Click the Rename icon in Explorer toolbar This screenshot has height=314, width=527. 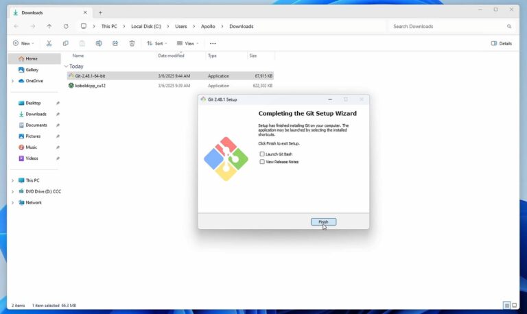[x=99, y=43]
